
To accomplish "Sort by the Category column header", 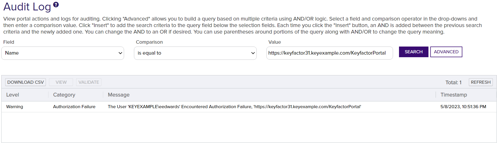I will [x=64, y=95].
